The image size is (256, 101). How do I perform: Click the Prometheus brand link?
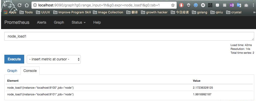coord(17,22)
